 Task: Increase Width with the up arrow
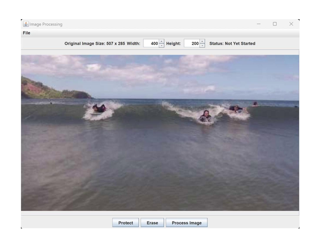[162, 41]
